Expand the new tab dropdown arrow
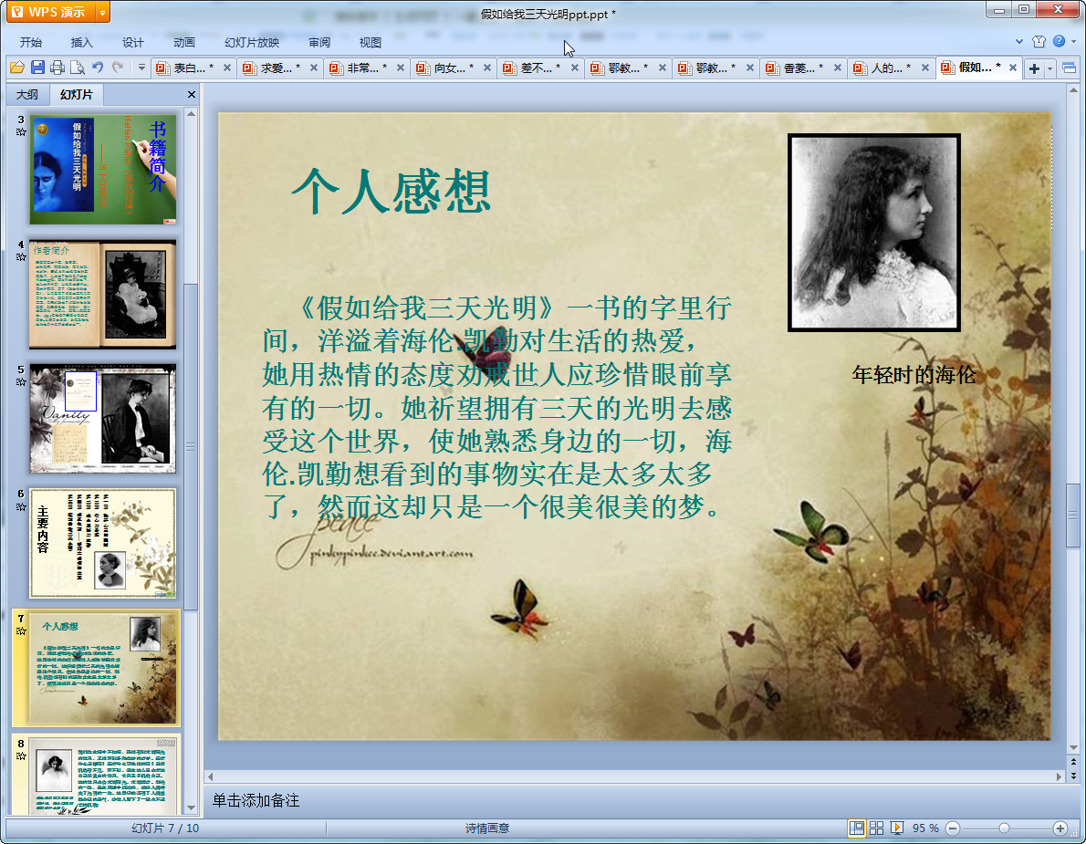 tap(1049, 68)
